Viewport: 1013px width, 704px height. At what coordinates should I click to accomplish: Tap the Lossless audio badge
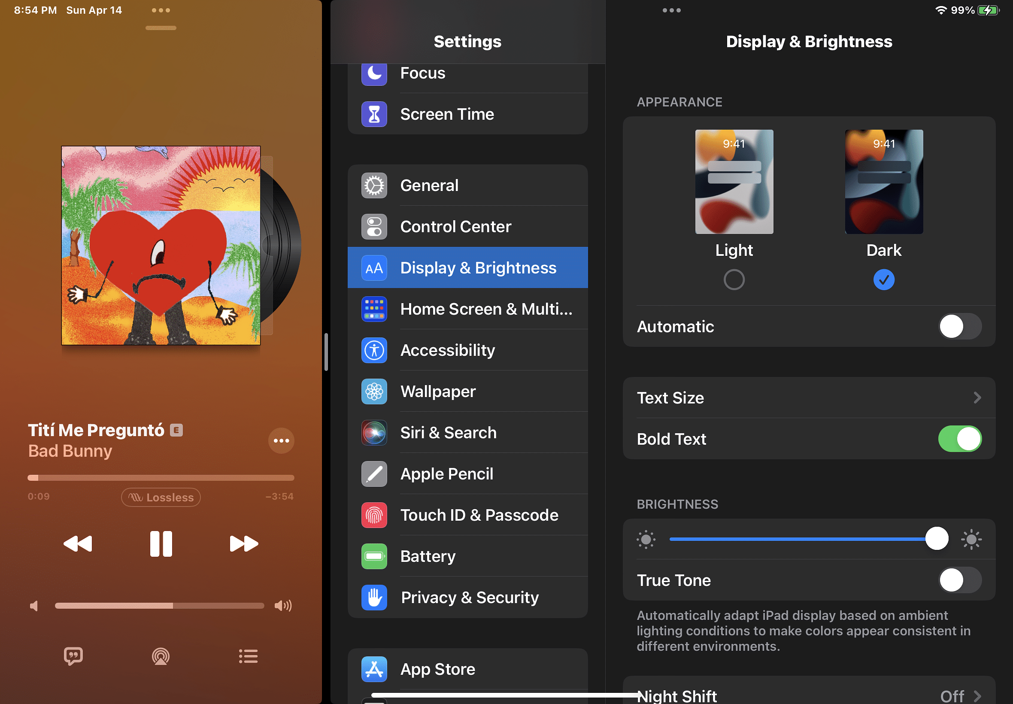click(x=161, y=497)
